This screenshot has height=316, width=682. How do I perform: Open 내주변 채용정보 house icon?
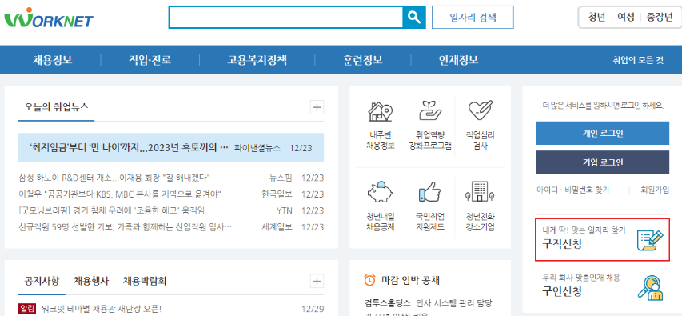[380, 111]
